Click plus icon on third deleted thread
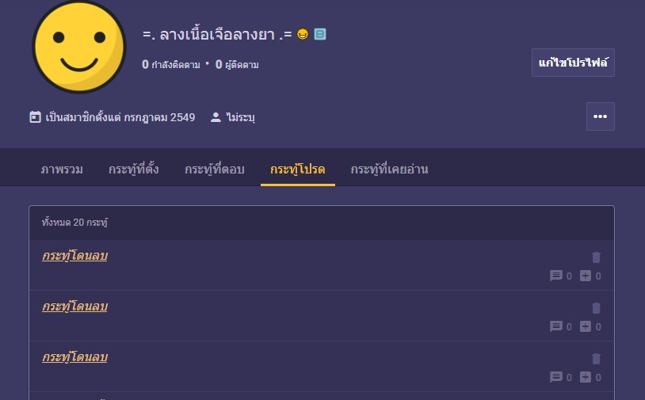 (x=586, y=377)
